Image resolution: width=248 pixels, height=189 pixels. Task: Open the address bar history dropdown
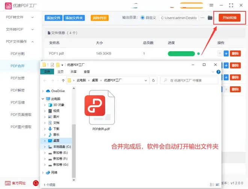tap(146, 81)
